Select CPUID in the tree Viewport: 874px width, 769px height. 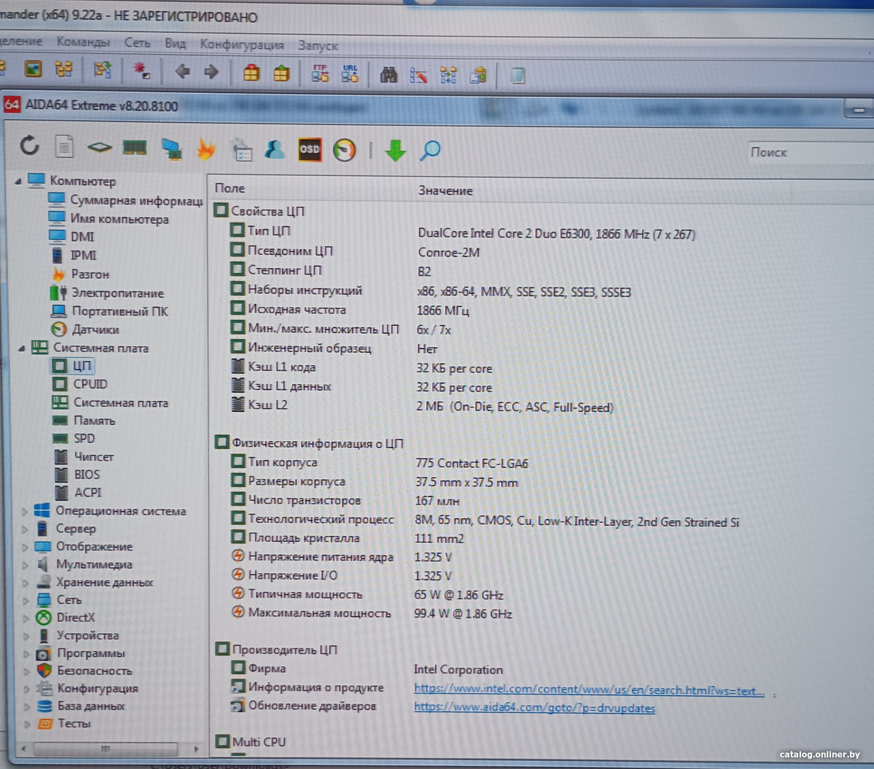(90, 384)
